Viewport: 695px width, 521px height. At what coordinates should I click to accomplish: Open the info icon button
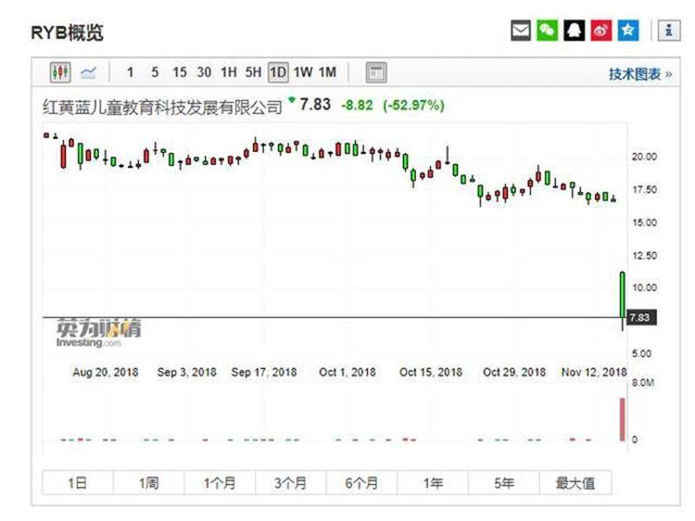(669, 30)
